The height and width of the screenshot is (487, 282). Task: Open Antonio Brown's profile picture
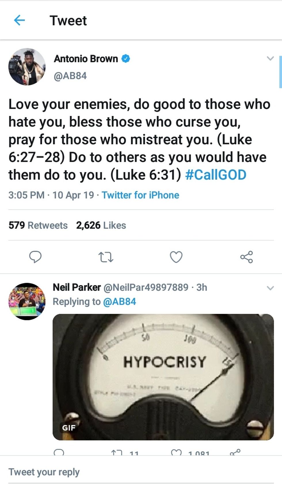click(27, 67)
